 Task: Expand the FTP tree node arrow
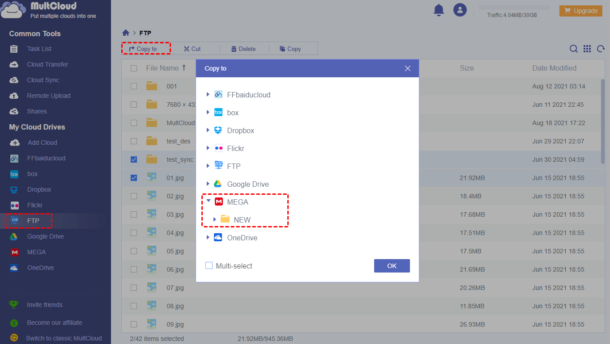pyautogui.click(x=208, y=166)
